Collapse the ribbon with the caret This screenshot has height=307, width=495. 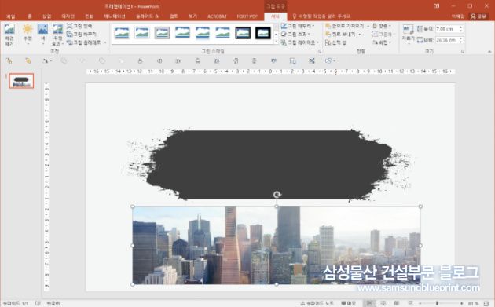point(489,52)
